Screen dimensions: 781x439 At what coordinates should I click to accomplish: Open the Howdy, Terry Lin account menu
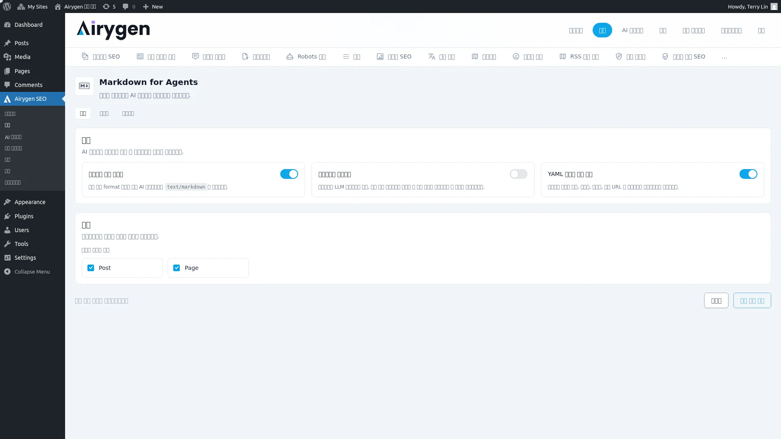753,7
